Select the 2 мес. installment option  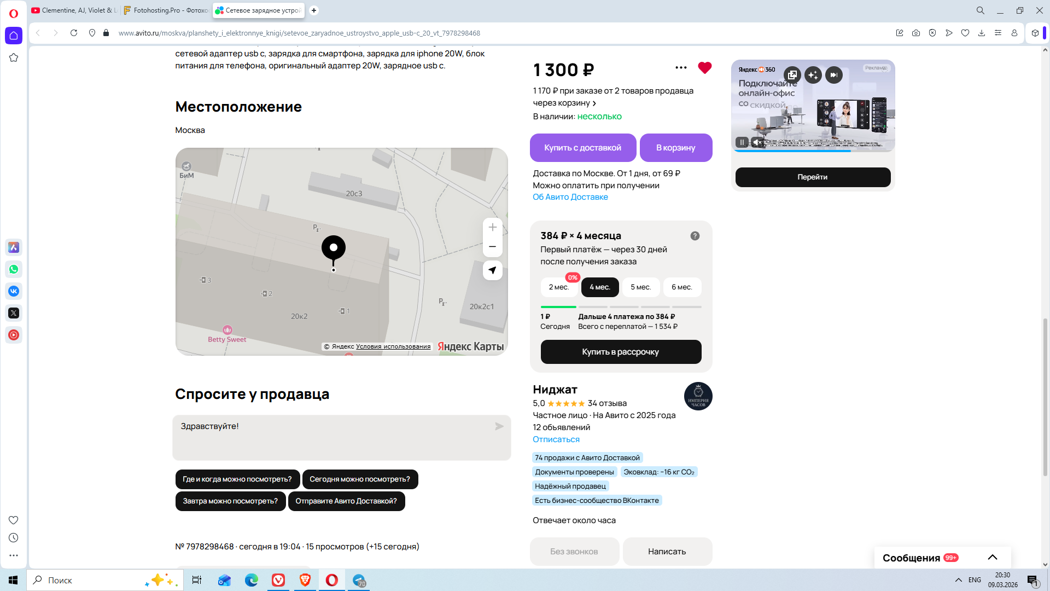coord(558,287)
